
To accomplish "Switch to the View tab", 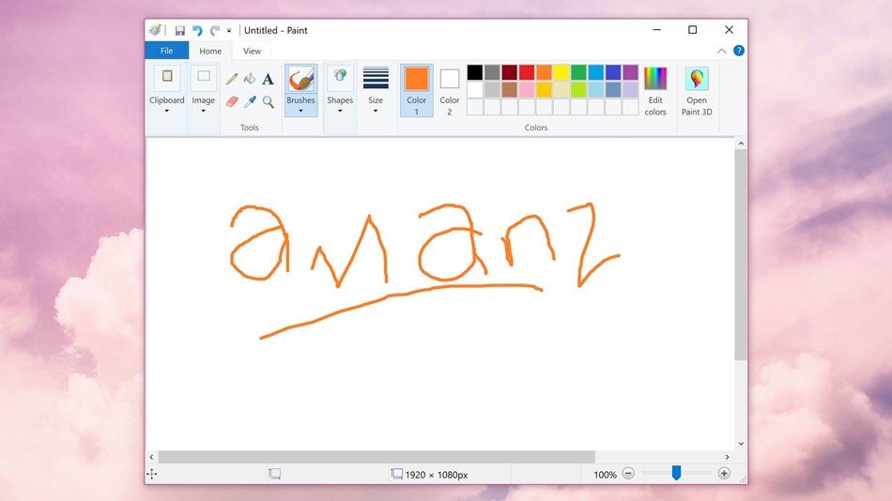I will (252, 51).
